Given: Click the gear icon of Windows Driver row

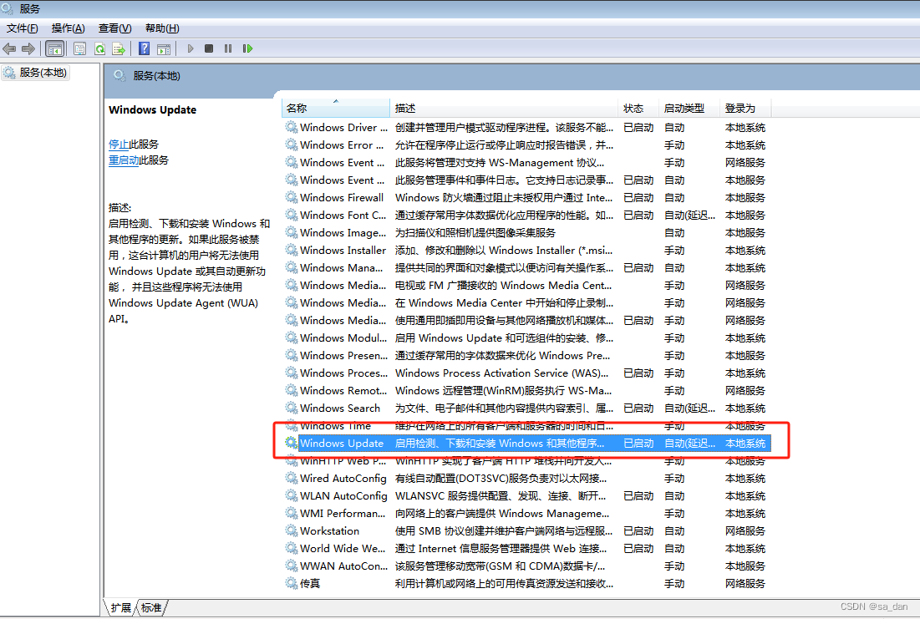Looking at the screenshot, I should pos(291,127).
